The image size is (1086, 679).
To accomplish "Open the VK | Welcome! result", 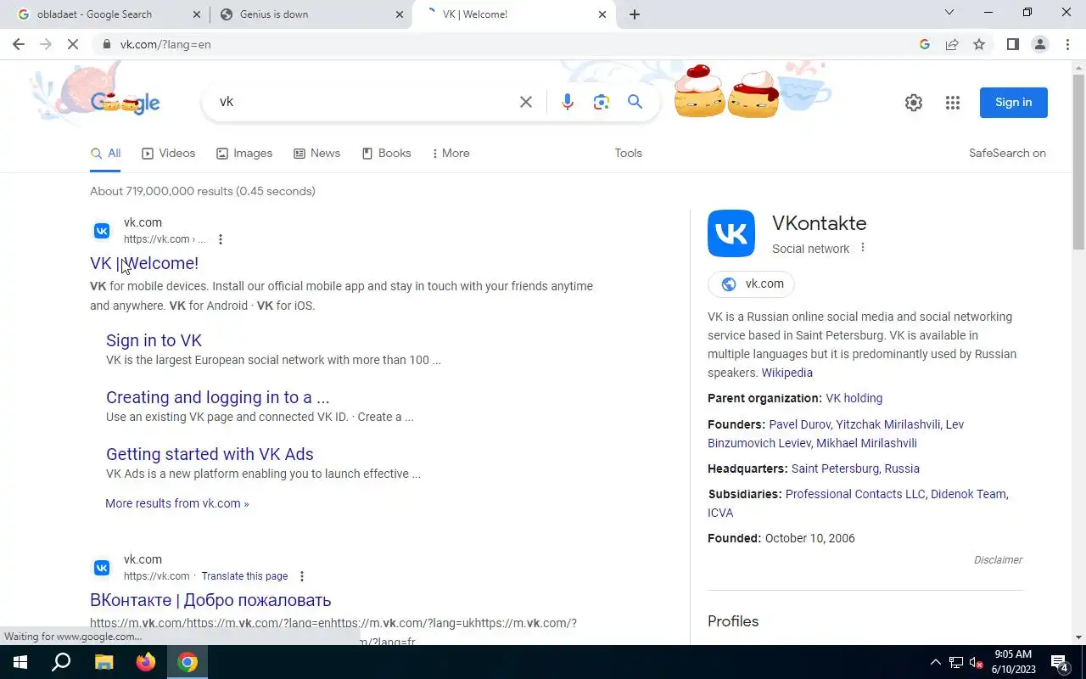I will click(x=144, y=263).
